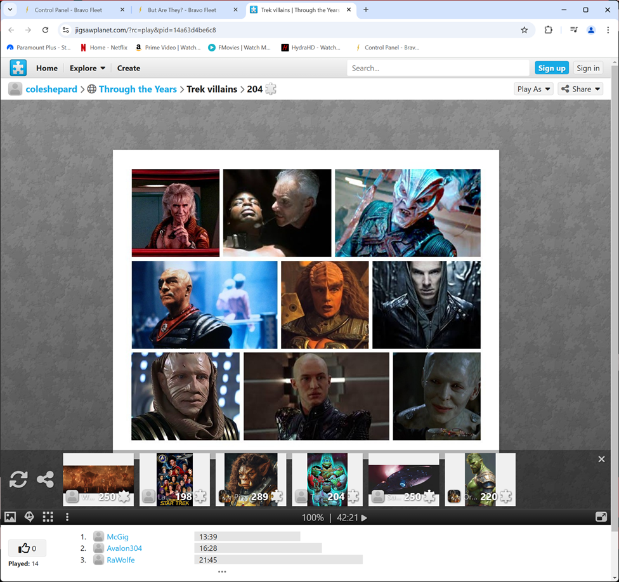
Task: Open the Through the Years album link
Action: [138, 89]
